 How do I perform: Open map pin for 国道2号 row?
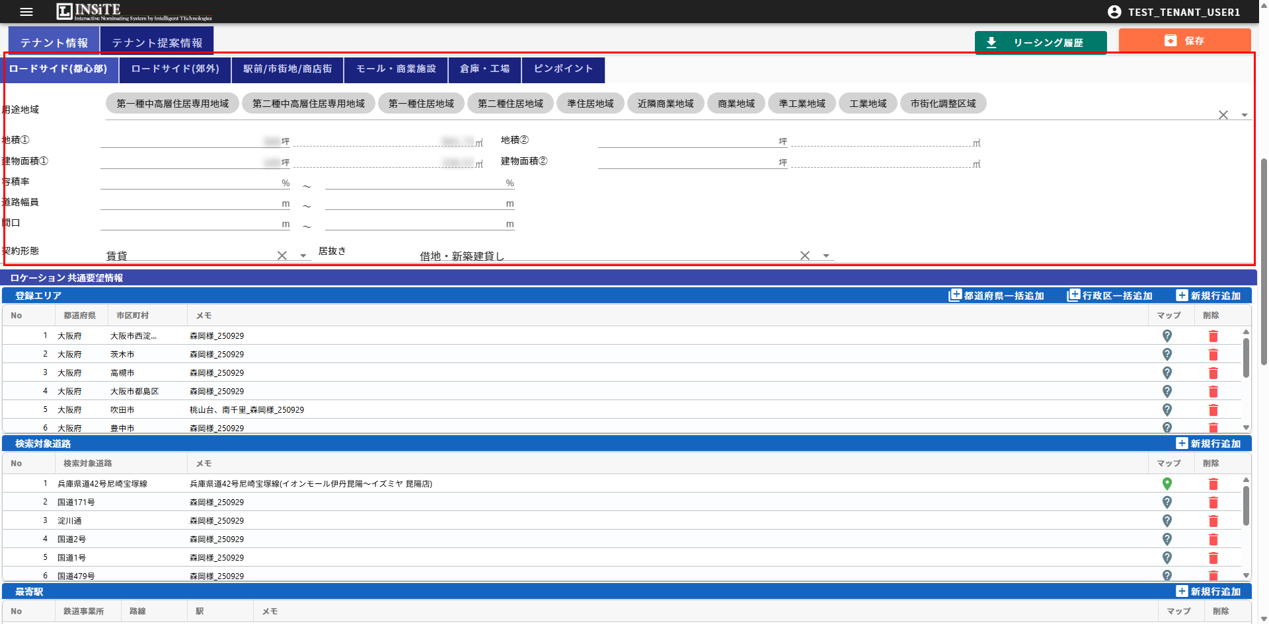(1167, 539)
